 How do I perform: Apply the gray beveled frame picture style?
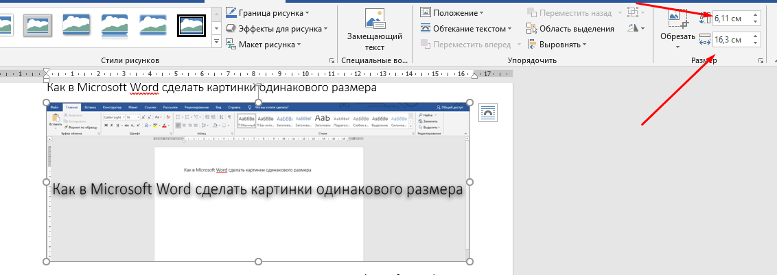(x=38, y=25)
